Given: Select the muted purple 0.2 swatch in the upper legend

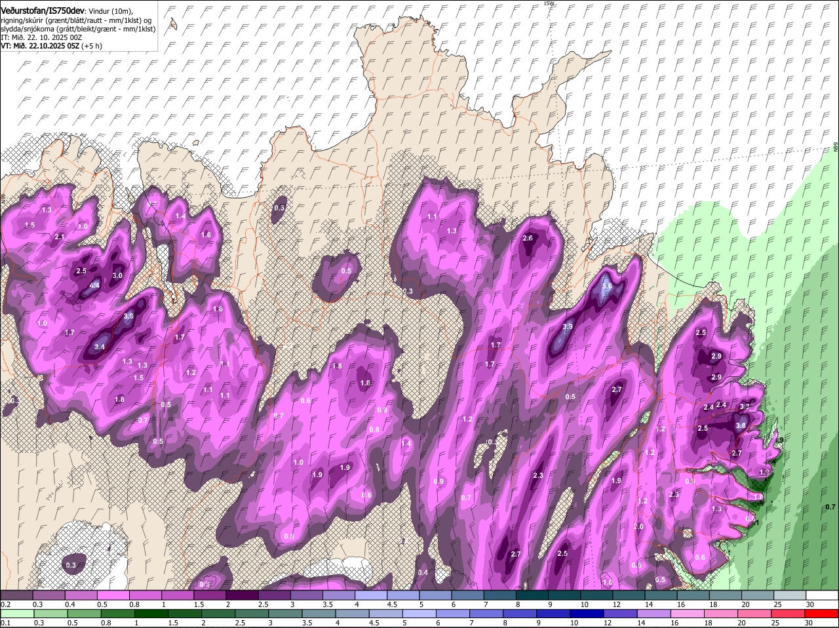Looking at the screenshot, I should click(x=16, y=595).
